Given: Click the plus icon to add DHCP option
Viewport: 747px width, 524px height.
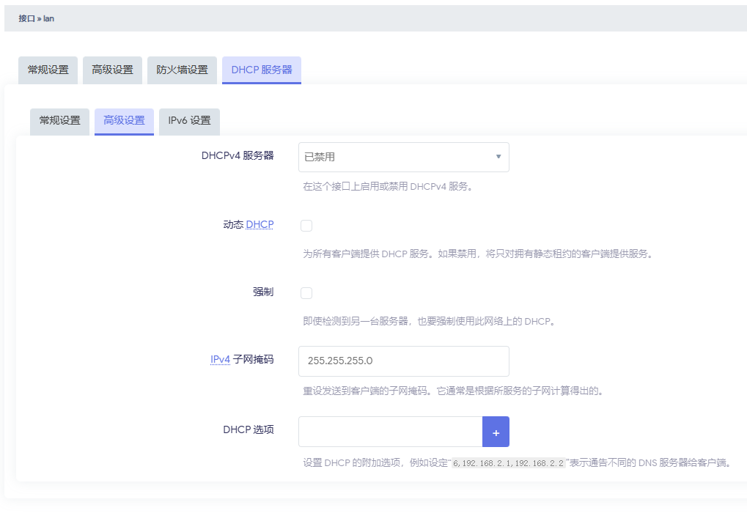Looking at the screenshot, I should (496, 432).
